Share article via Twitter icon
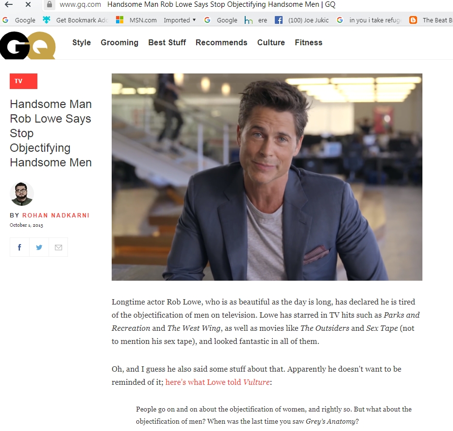This screenshot has width=453, height=431. [x=39, y=247]
